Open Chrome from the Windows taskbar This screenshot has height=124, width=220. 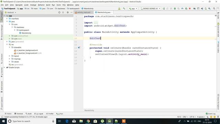[88, 121]
